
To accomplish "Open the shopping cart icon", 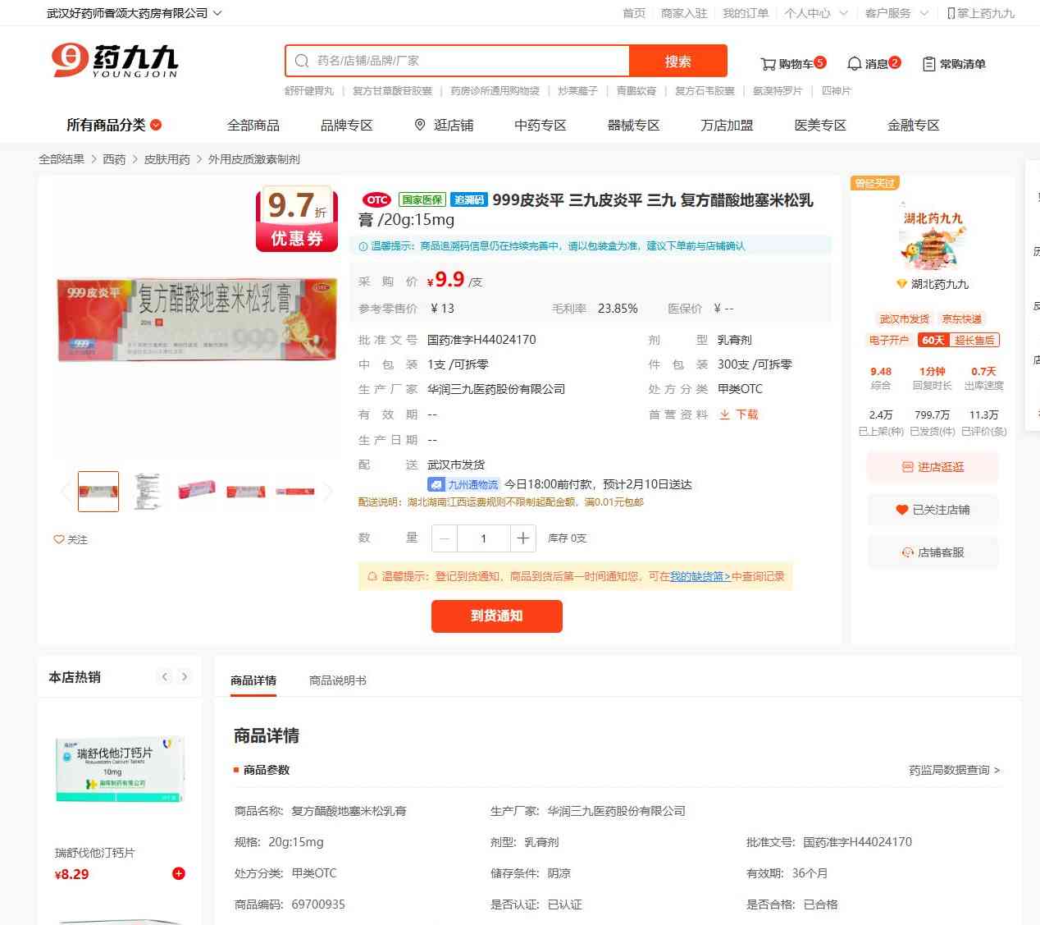I will pyautogui.click(x=768, y=64).
